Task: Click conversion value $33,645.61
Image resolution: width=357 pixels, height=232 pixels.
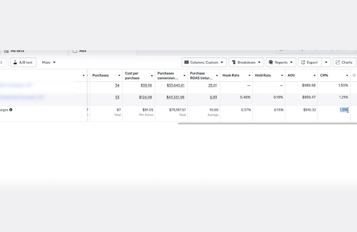Action: [x=176, y=85]
